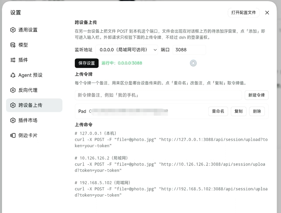
Task: Switch to the 模型 section
Action: coord(34,45)
